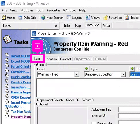Close the Tasks side panel
The width and height of the screenshot is (140, 124).
56,26
